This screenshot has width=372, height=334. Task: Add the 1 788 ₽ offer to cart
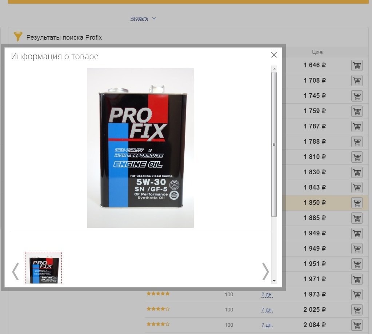point(357,142)
